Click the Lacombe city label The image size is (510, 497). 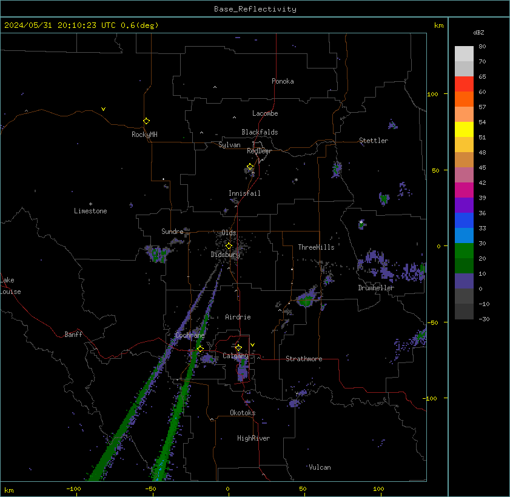[x=265, y=113]
